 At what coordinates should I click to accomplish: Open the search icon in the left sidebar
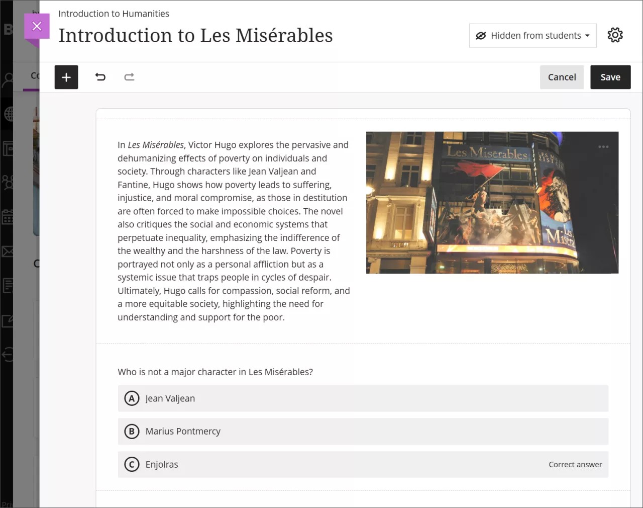[x=8, y=78]
